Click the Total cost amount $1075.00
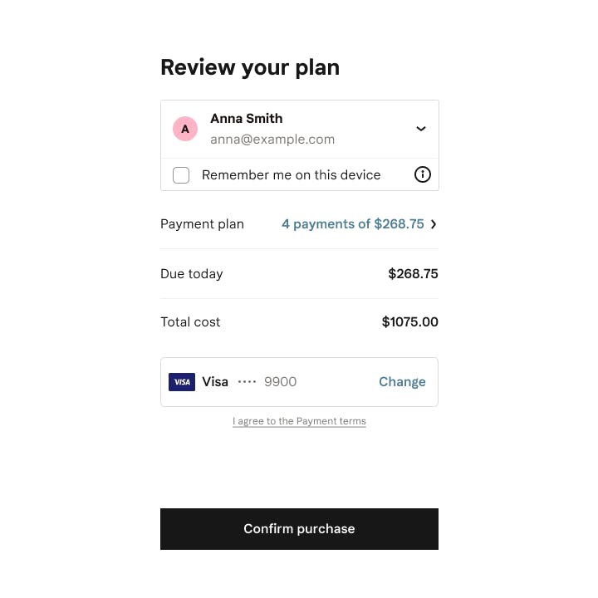Image resolution: width=598 pixels, height=598 pixels. pos(410,322)
